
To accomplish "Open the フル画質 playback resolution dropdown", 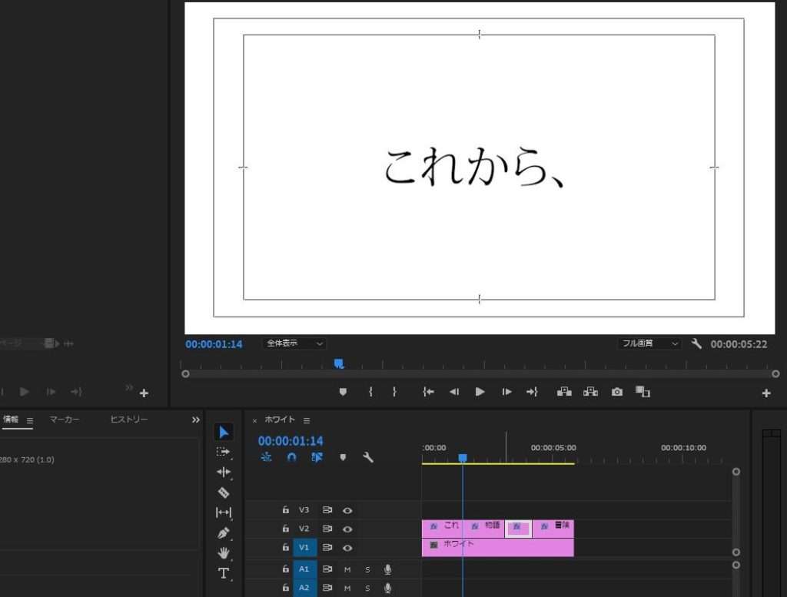I will (x=649, y=343).
